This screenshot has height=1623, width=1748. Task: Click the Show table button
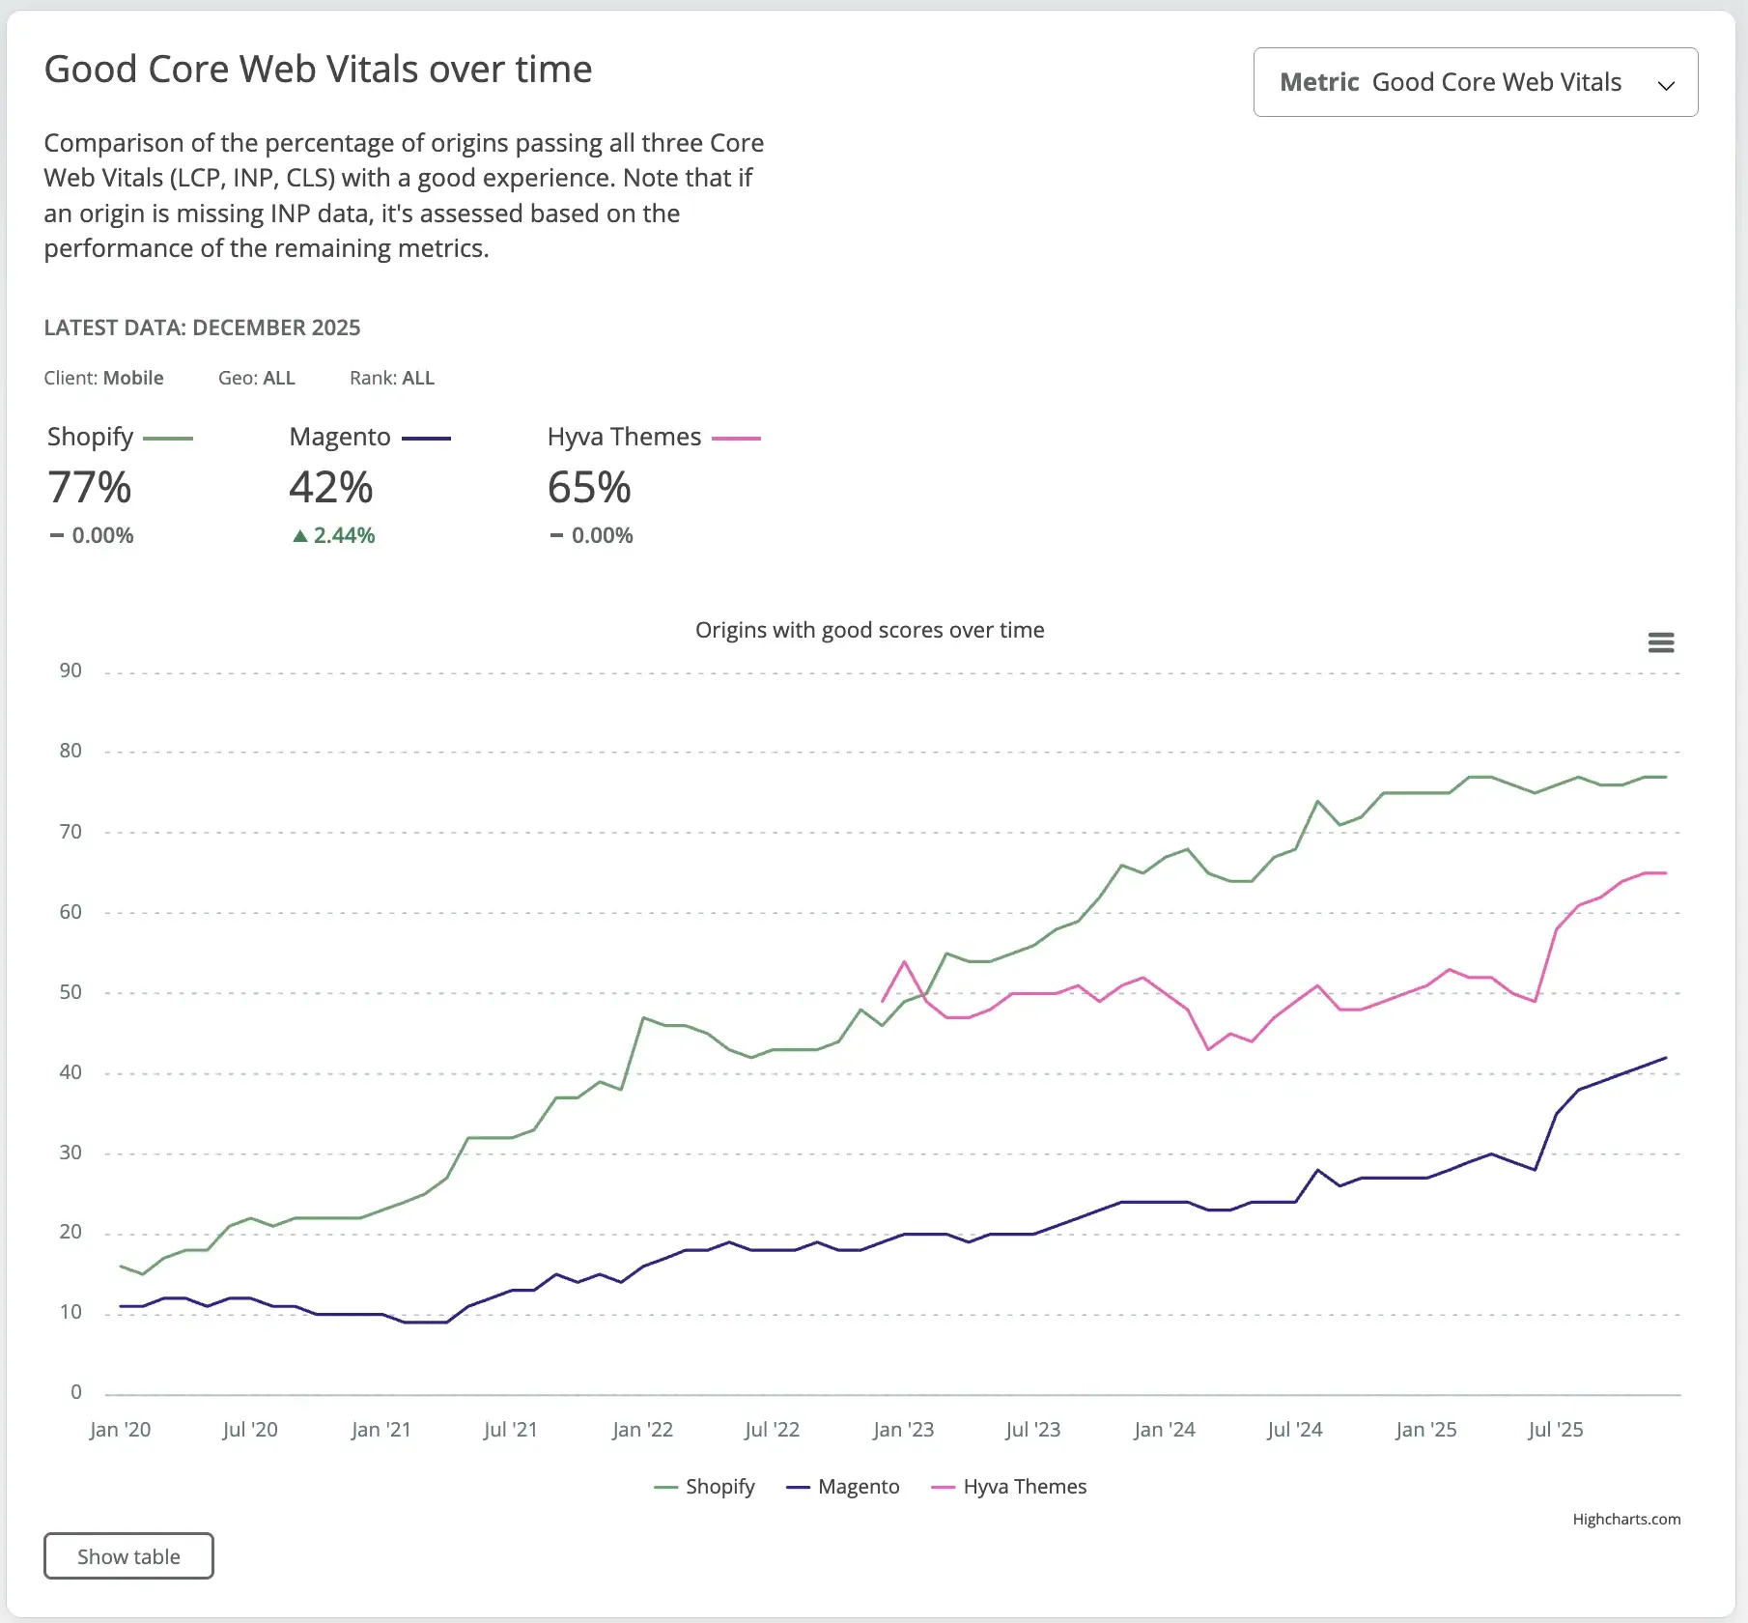tap(127, 1555)
